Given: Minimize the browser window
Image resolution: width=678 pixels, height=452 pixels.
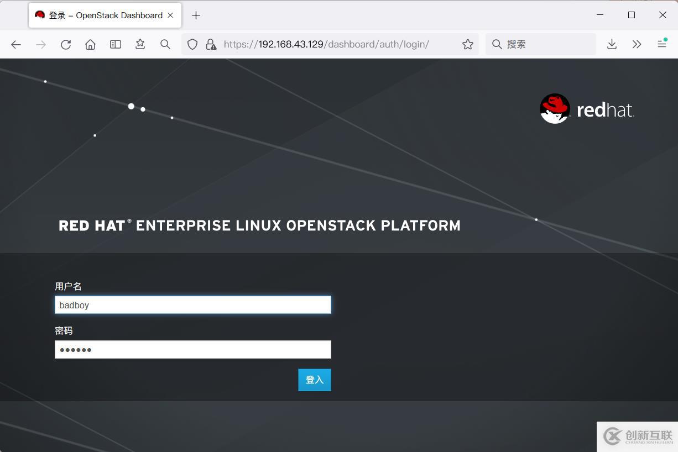Looking at the screenshot, I should (600, 15).
